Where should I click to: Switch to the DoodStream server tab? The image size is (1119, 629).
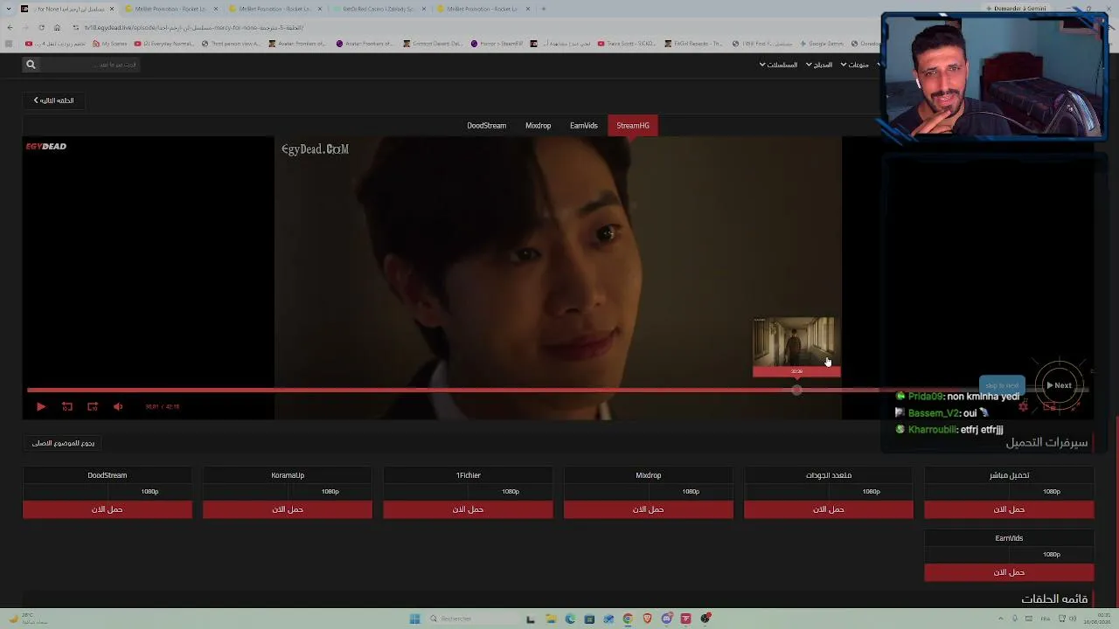coord(486,126)
